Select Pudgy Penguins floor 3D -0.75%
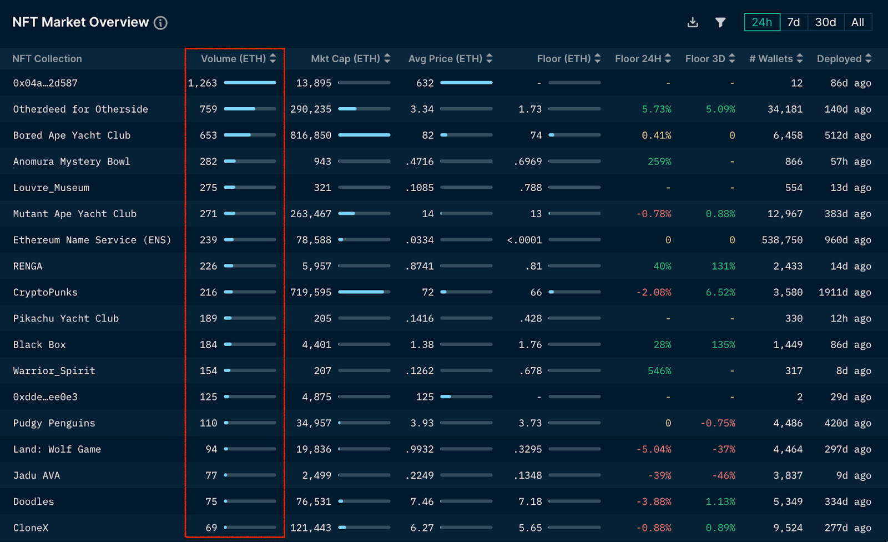This screenshot has width=888, height=542. 718,423
